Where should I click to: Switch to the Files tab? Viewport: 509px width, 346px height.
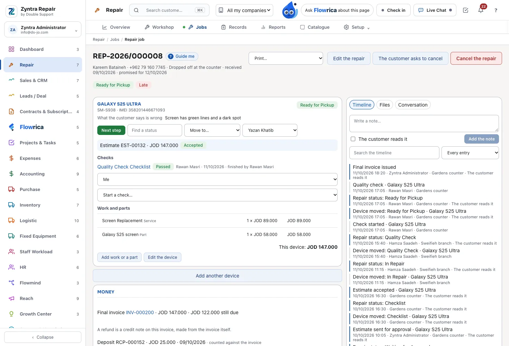click(384, 105)
